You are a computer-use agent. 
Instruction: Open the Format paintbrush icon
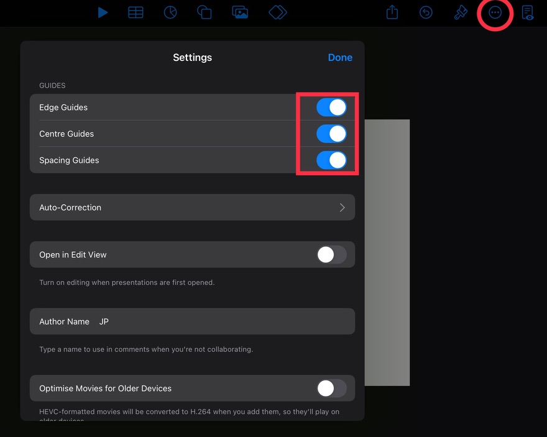(x=461, y=12)
